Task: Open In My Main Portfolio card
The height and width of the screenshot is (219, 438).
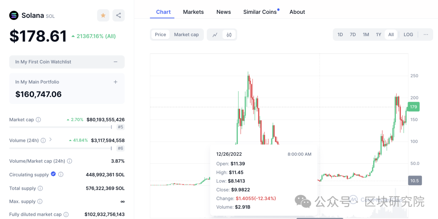Action: [67, 89]
